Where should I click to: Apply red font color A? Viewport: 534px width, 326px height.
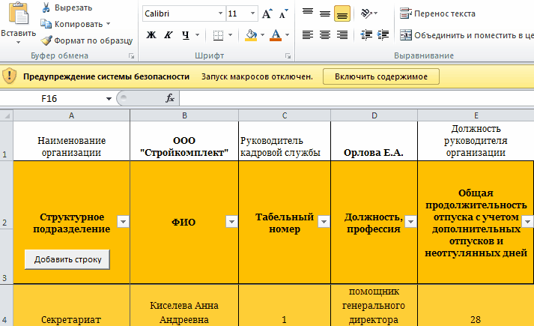pos(276,34)
